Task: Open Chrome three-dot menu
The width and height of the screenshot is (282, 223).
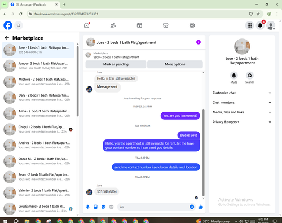Action: tap(277, 14)
